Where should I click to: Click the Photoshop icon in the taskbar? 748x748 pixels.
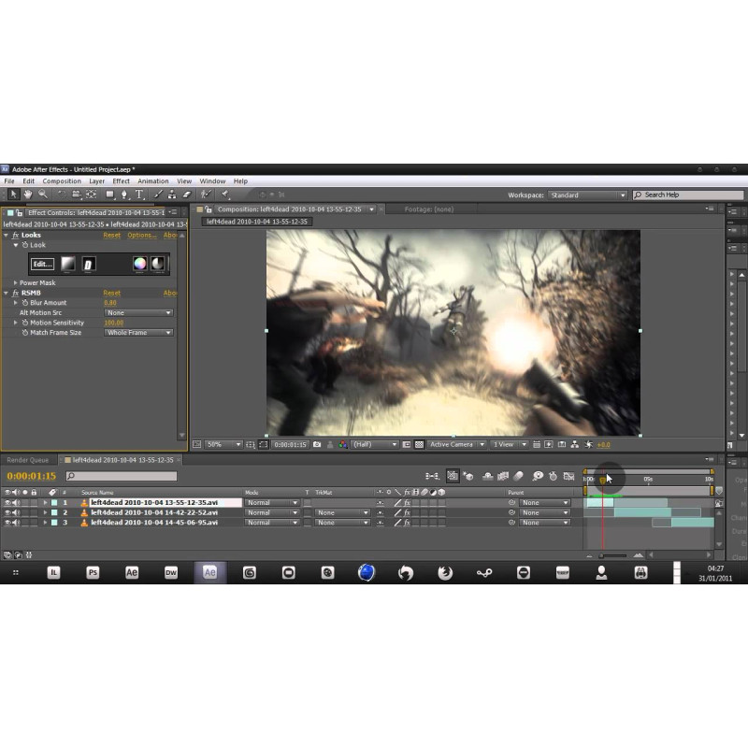93,572
